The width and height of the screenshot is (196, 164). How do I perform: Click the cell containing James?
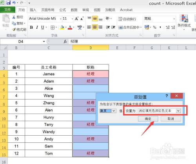pyautogui.click(x=49, y=74)
